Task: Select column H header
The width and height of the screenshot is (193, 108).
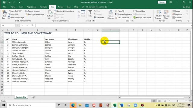Action: 111,30
